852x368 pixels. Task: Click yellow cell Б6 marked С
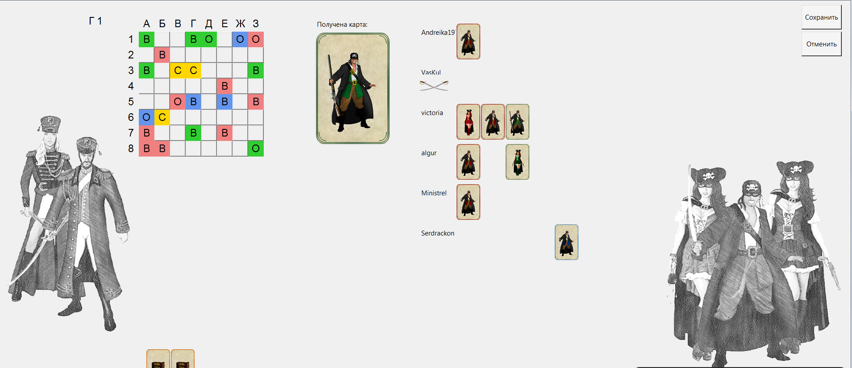tap(162, 117)
